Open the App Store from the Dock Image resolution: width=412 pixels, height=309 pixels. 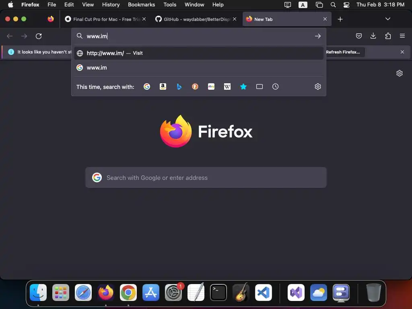click(151, 292)
